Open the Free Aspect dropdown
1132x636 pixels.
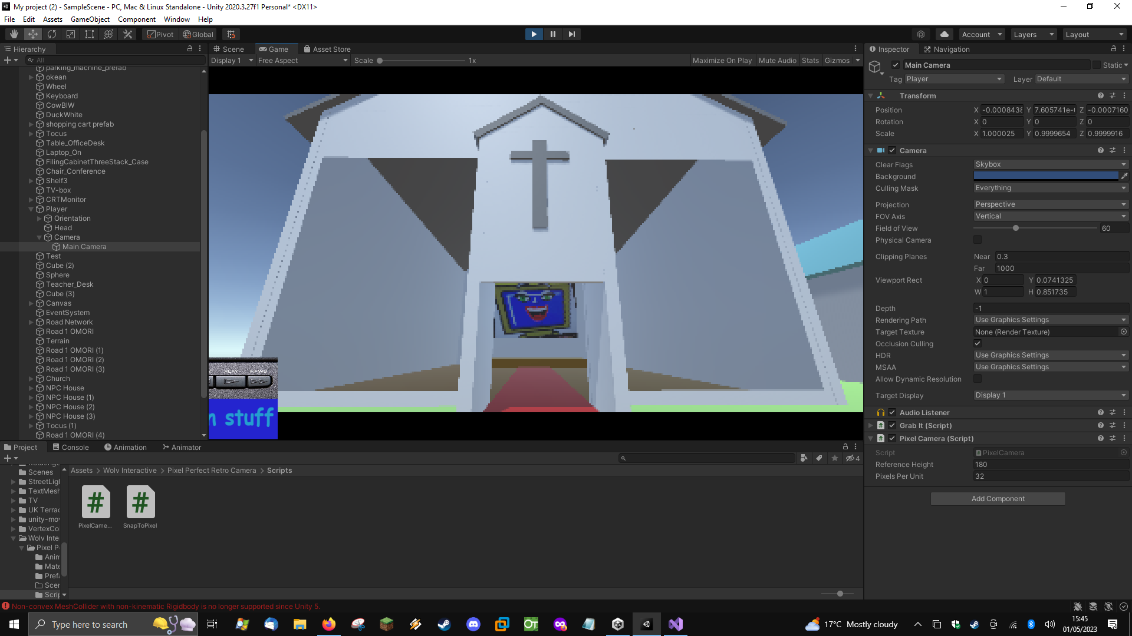click(302, 60)
